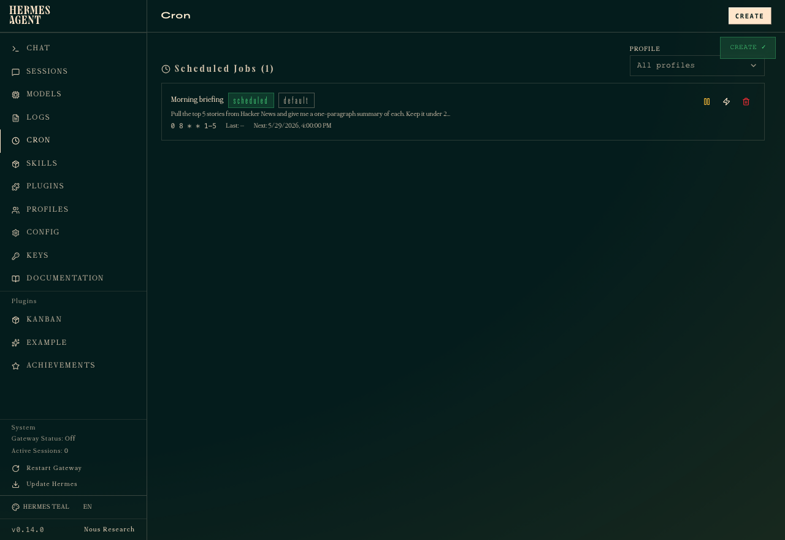Click the Plugins puzzle-piece icon
This screenshot has height=540, width=785.
coord(15,187)
